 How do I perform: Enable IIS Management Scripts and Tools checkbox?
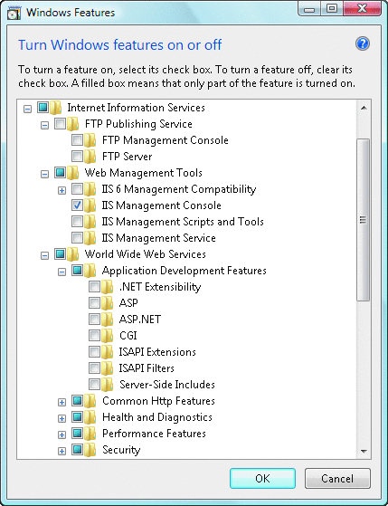point(77,221)
